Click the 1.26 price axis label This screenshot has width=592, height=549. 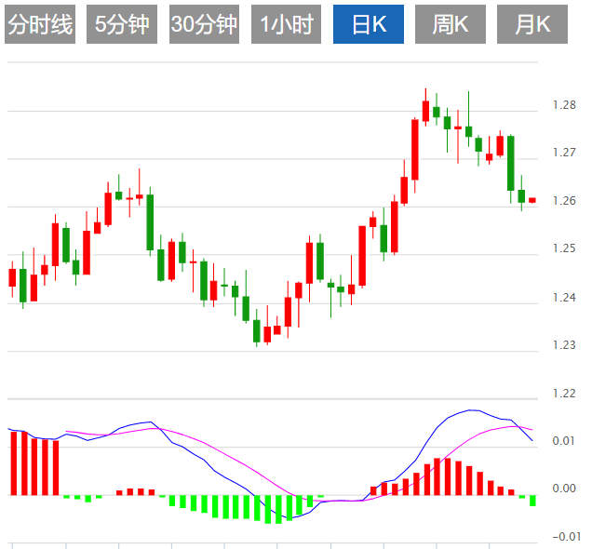coord(564,201)
